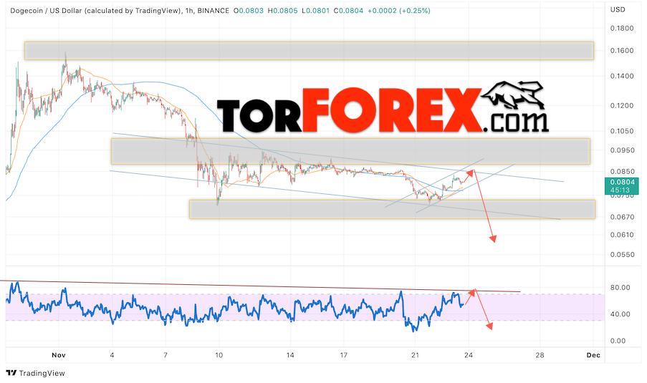This screenshot has width=647, height=383.
Task: Click the 21 date axis label
Action: point(415,355)
